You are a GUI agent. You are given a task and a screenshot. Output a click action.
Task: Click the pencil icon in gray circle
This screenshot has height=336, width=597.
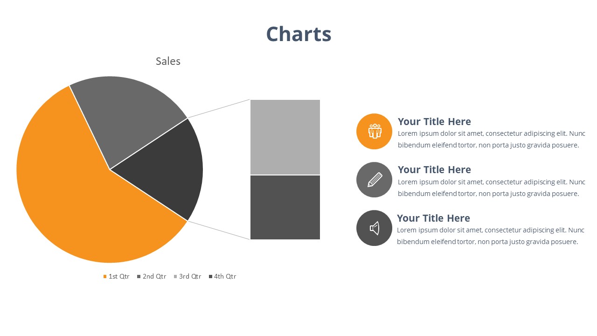pyautogui.click(x=375, y=180)
